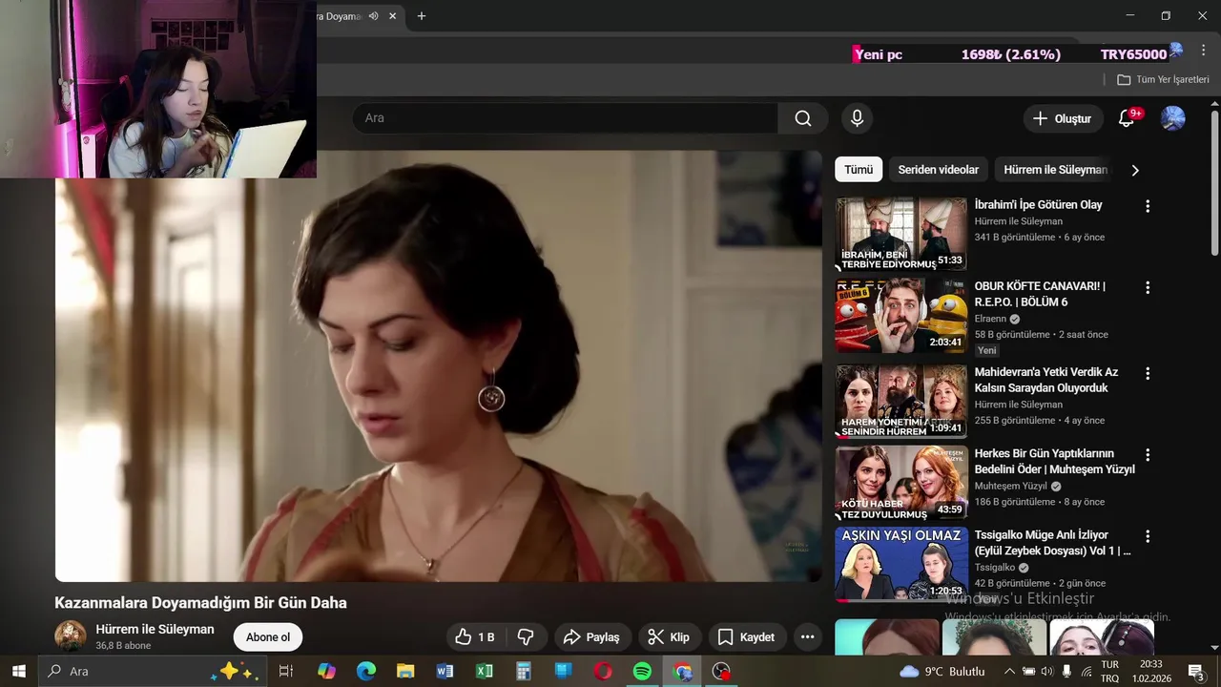This screenshot has height=687, width=1221.
Task: Open Microsoft Edge from taskbar
Action: point(366,672)
